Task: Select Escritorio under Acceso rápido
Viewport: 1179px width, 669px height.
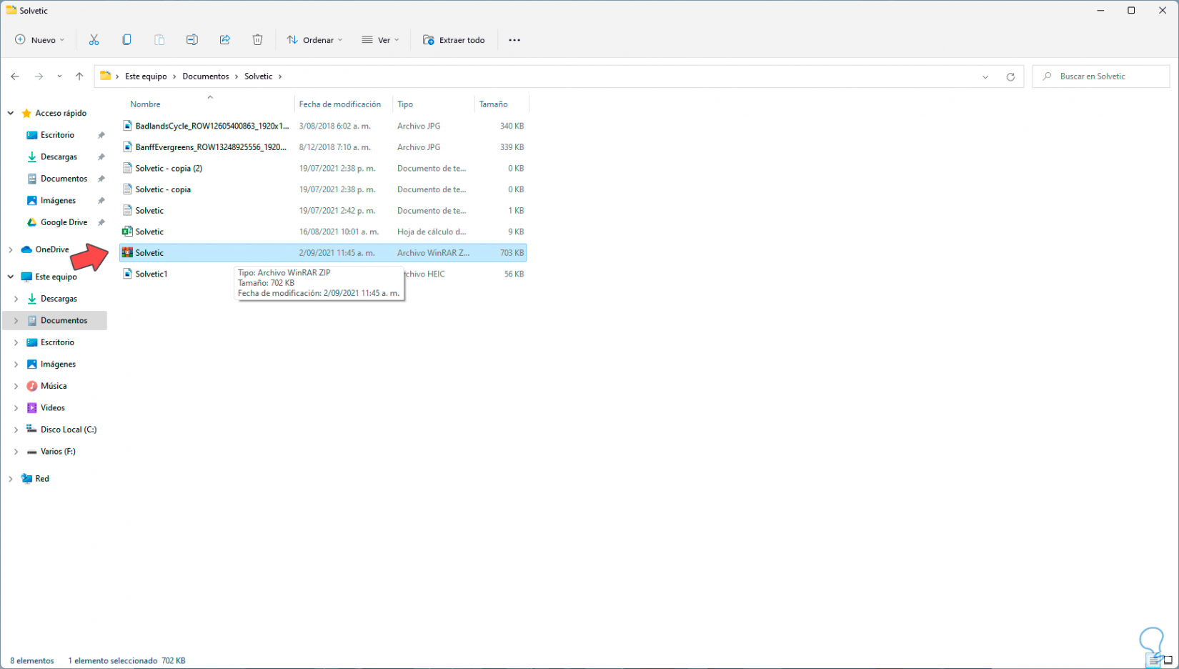Action: point(58,135)
